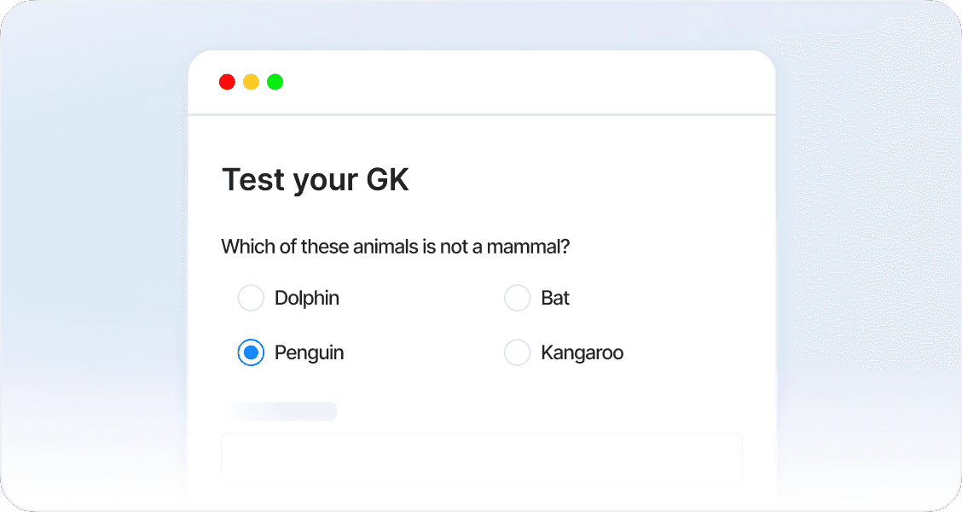
Task: Pick the Kangaroo radio button
Action: tap(518, 352)
